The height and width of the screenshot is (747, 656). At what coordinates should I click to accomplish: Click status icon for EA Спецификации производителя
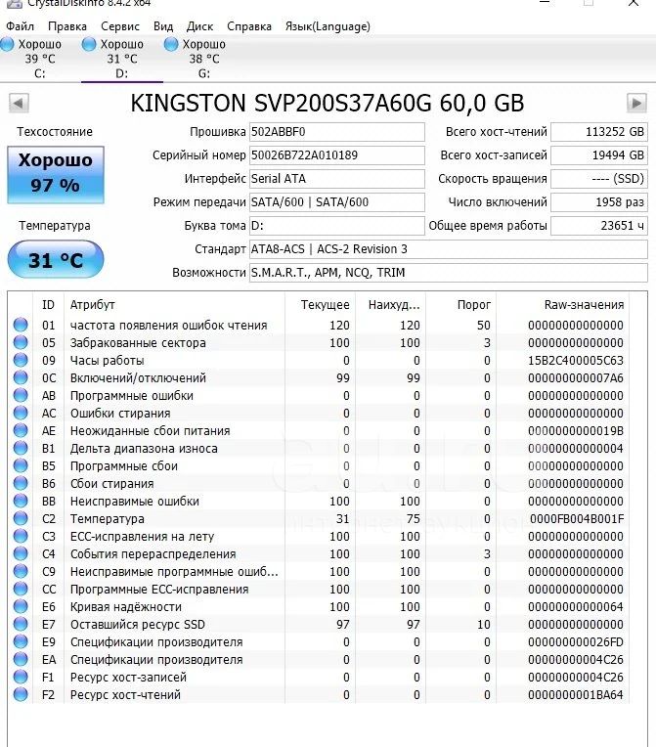pyautogui.click(x=21, y=659)
